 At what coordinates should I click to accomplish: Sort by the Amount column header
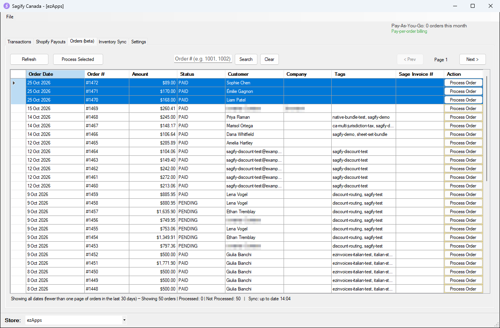[154, 74]
